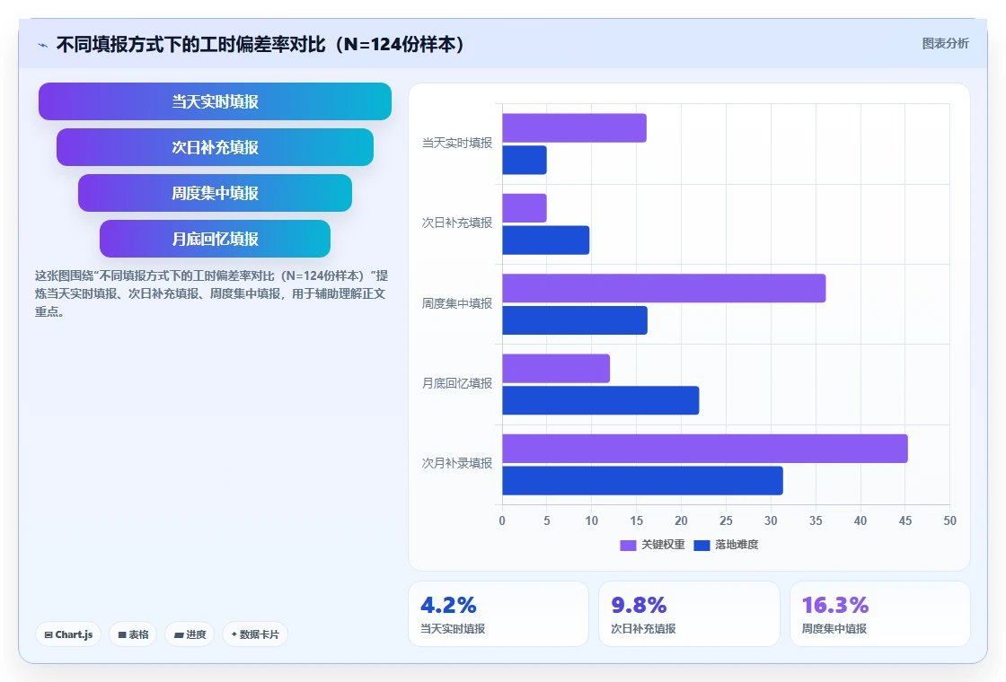
Task: Click the x-axis tick label 45
Action: [x=905, y=521]
